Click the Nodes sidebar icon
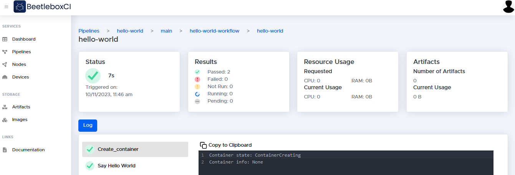515x175 pixels. click(5, 64)
